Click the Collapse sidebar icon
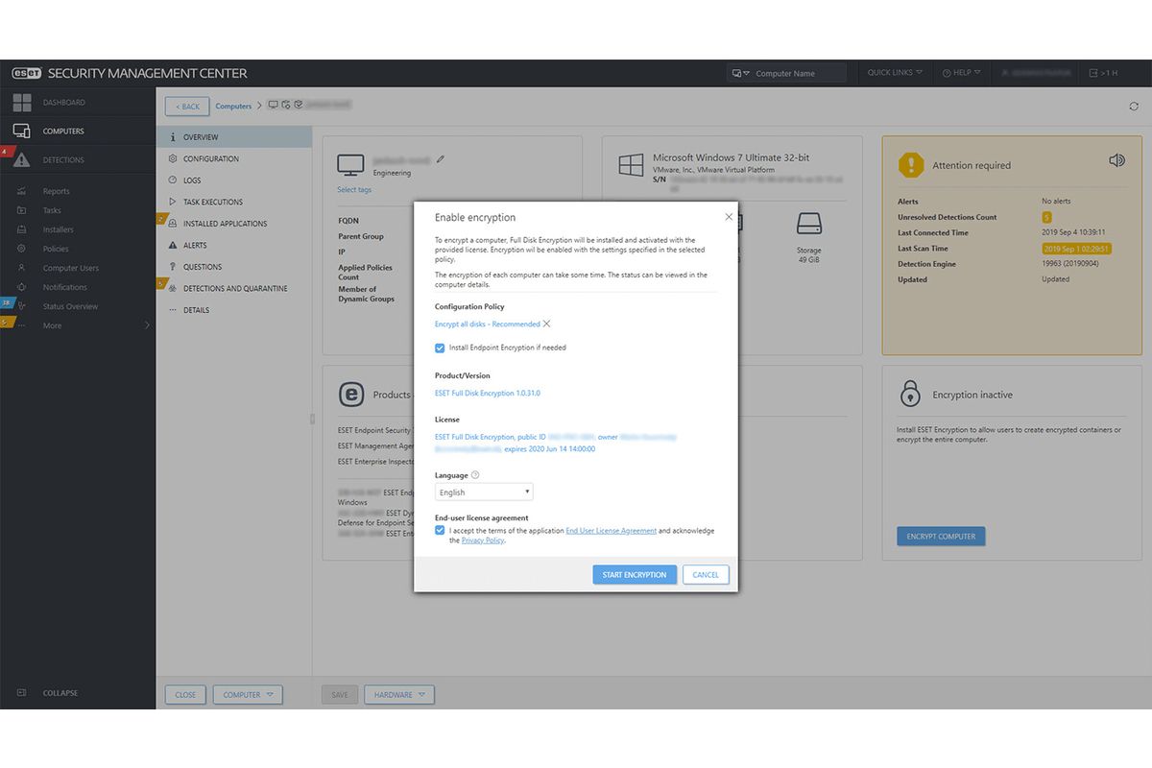This screenshot has width=1152, height=768. [21, 692]
